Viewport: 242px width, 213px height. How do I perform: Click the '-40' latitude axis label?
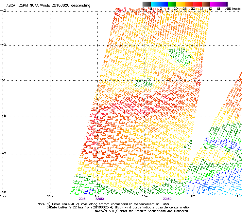click(x=3, y=11)
